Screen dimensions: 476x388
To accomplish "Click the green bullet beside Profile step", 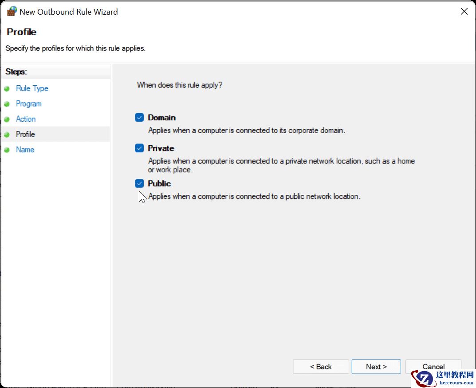I will [x=7, y=135].
